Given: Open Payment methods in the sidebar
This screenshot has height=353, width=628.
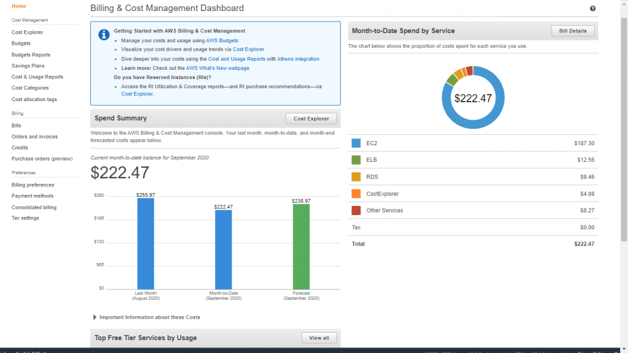Looking at the screenshot, I should (x=33, y=195).
